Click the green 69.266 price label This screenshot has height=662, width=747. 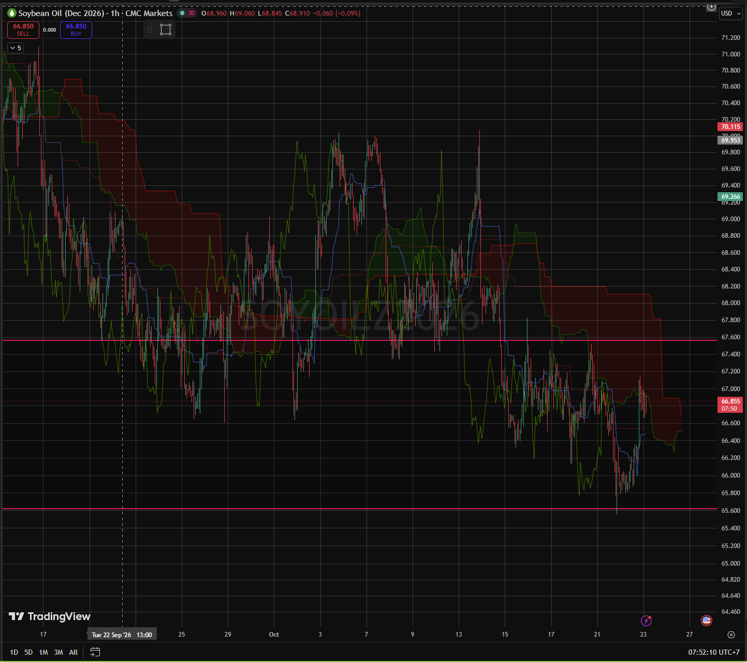(730, 197)
